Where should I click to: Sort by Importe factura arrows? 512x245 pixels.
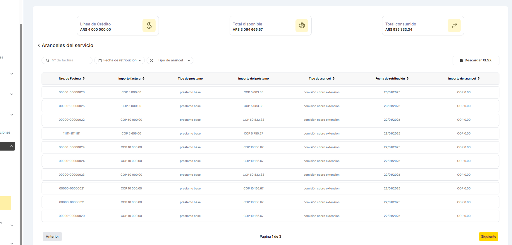pos(143,78)
